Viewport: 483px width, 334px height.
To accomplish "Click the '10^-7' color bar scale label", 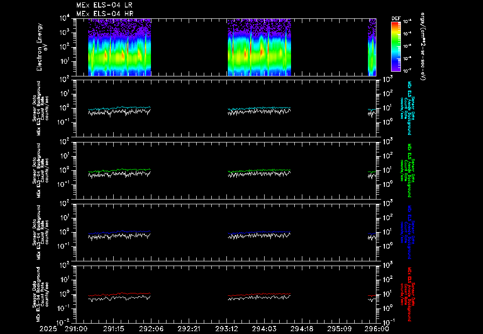I will 408,71.
